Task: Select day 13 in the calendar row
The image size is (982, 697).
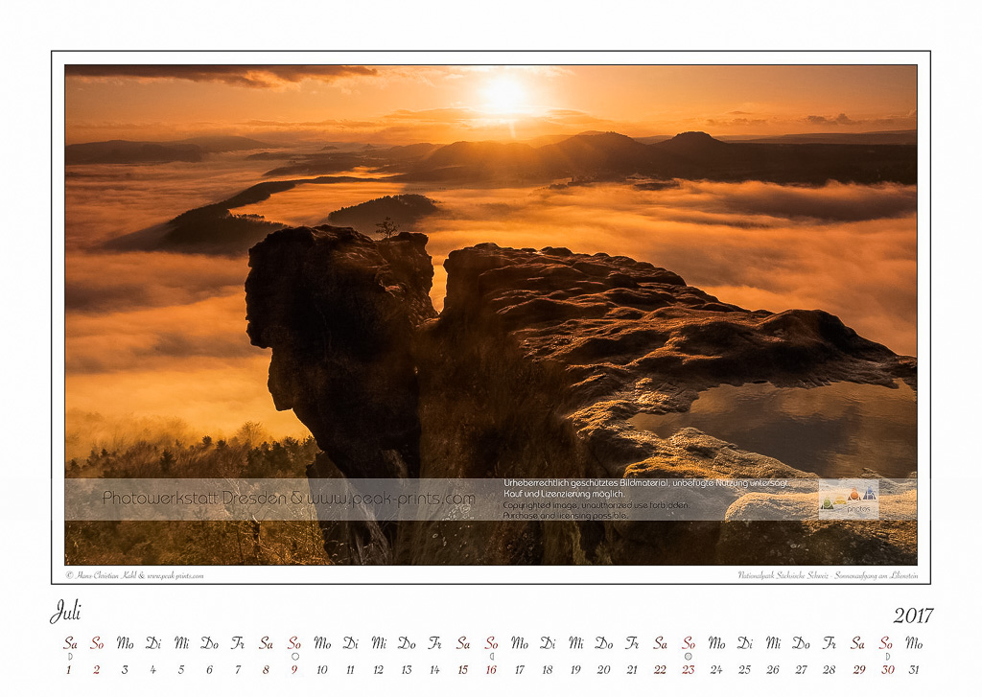Action: [x=407, y=669]
